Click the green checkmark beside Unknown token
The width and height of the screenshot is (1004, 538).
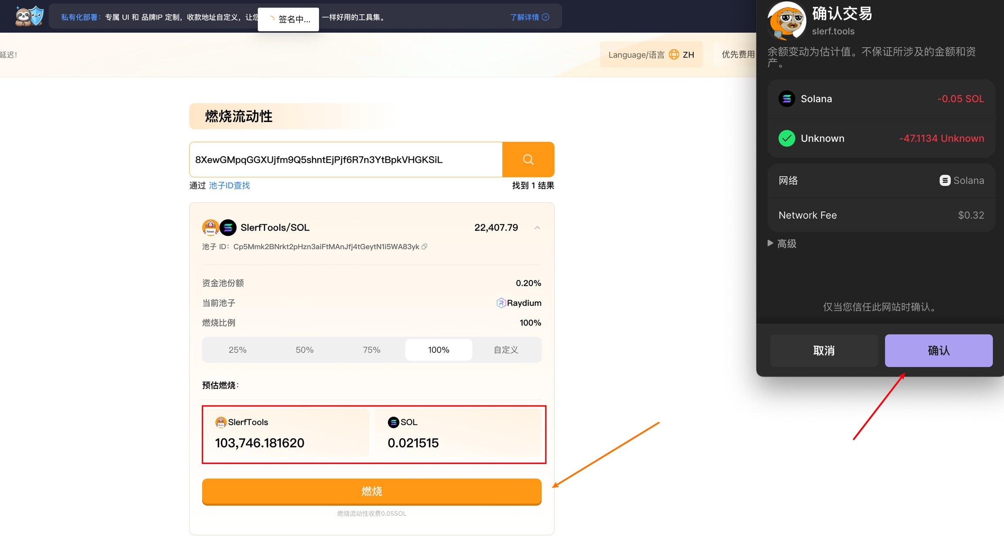[787, 139]
